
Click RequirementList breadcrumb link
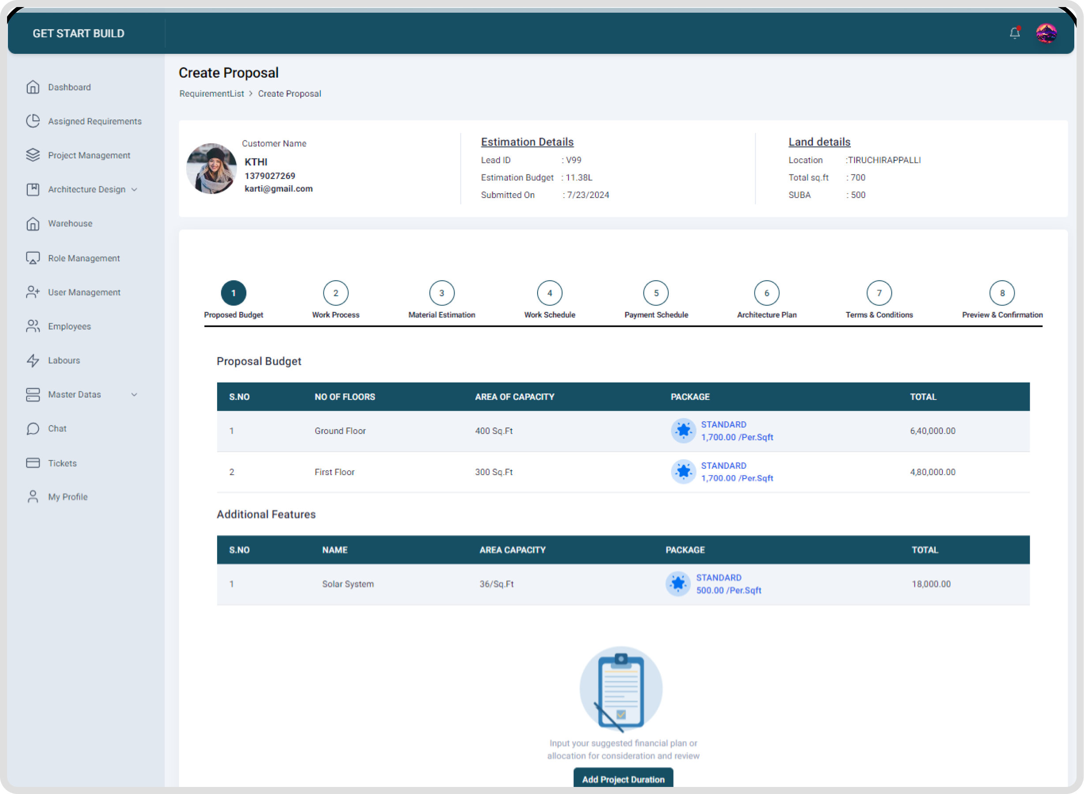211,94
